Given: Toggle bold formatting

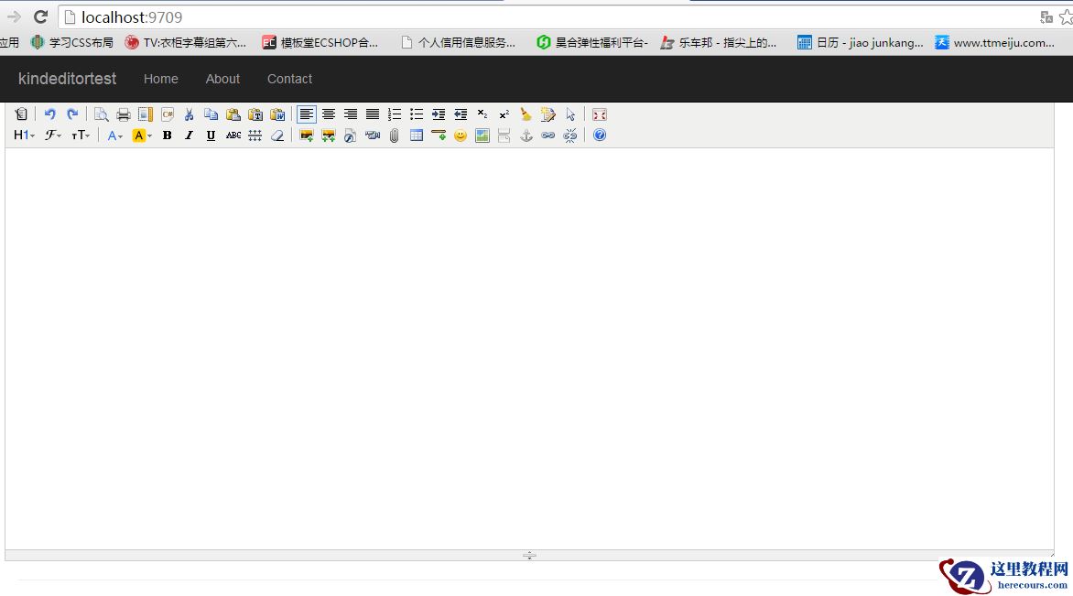Looking at the screenshot, I should [167, 135].
